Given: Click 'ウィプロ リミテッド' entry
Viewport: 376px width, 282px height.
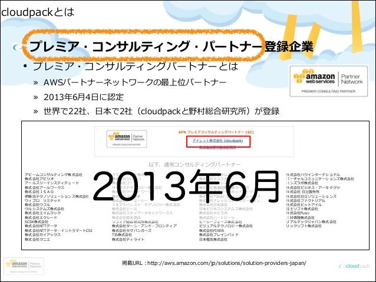Looking at the screenshot, I should point(42,200).
